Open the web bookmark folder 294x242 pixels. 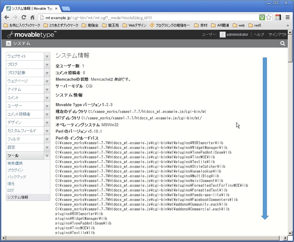tap(239, 25)
